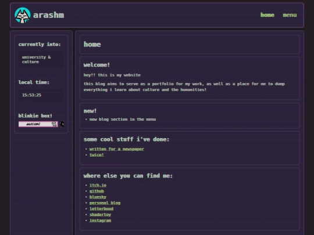Go to the home nav link
Image resolution: width=314 pixels, height=235 pixels.
(267, 15)
